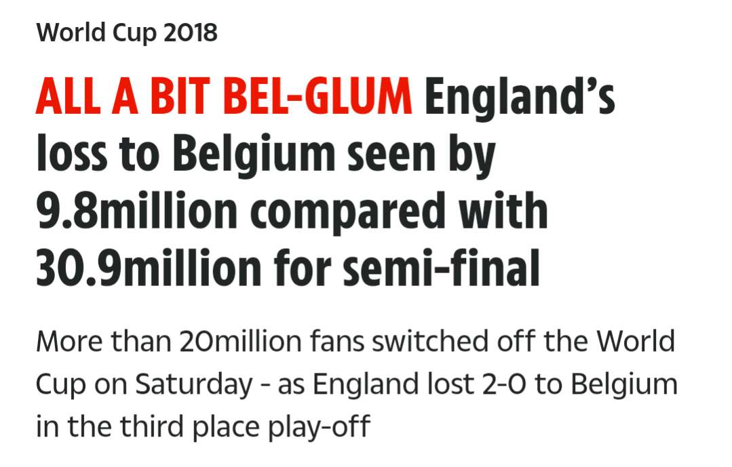The width and height of the screenshot is (732, 467).
Task: Click the red ALL A BIT BEL-GLUM kicker
Action: [x=224, y=99]
